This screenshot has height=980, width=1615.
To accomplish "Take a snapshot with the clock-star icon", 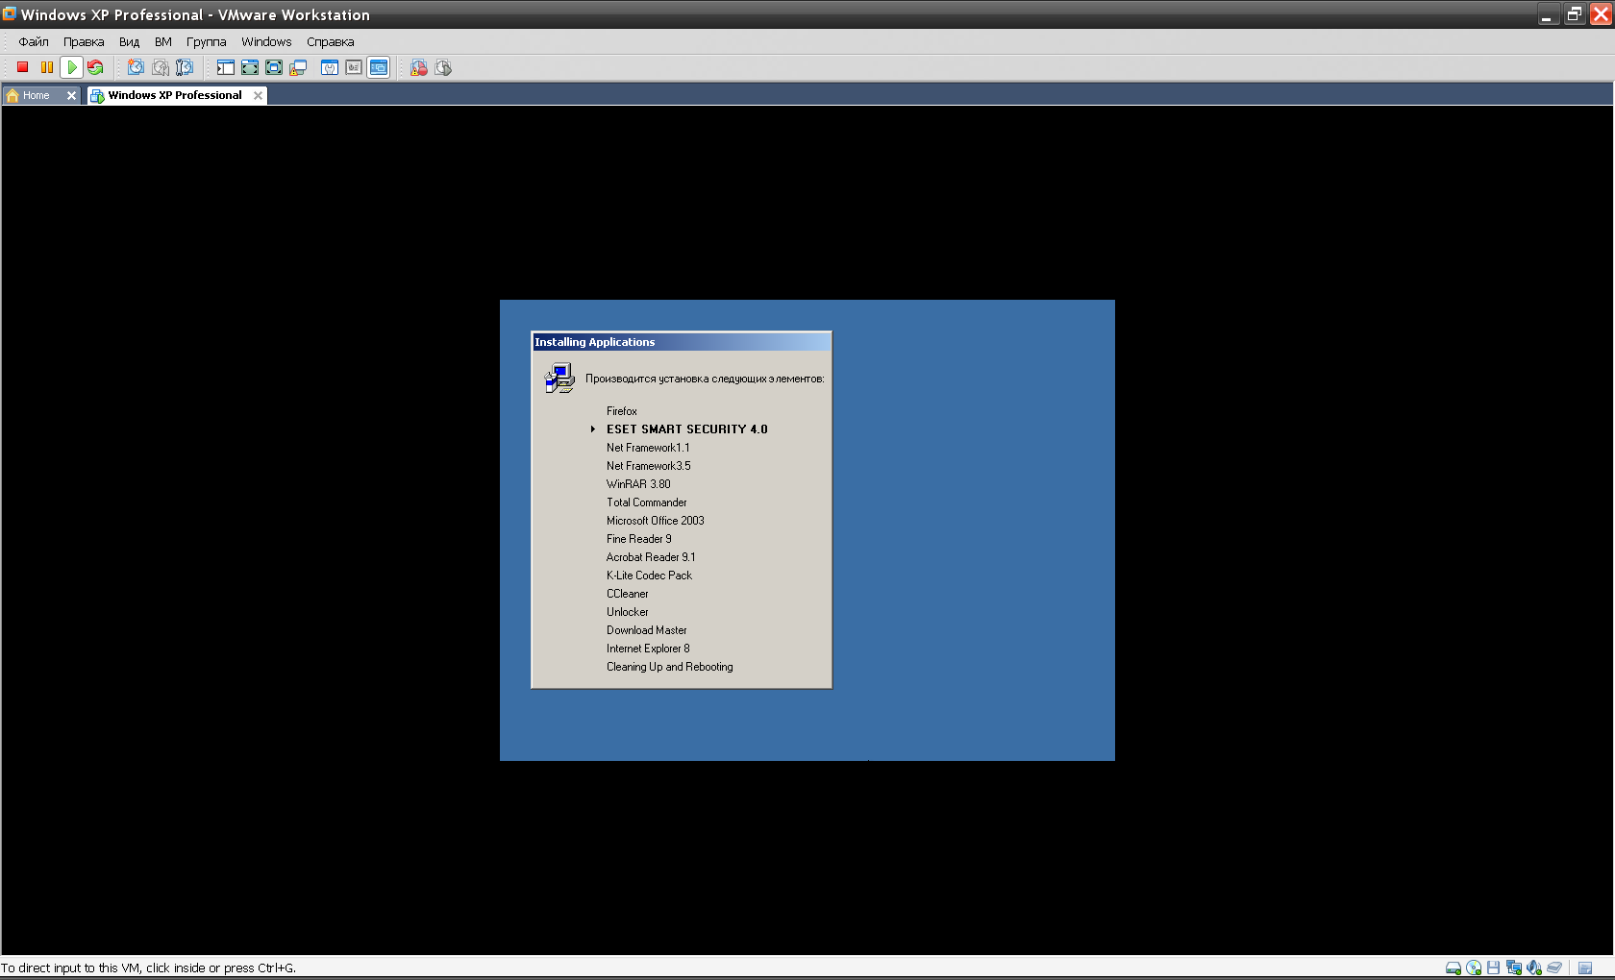I will click(136, 67).
